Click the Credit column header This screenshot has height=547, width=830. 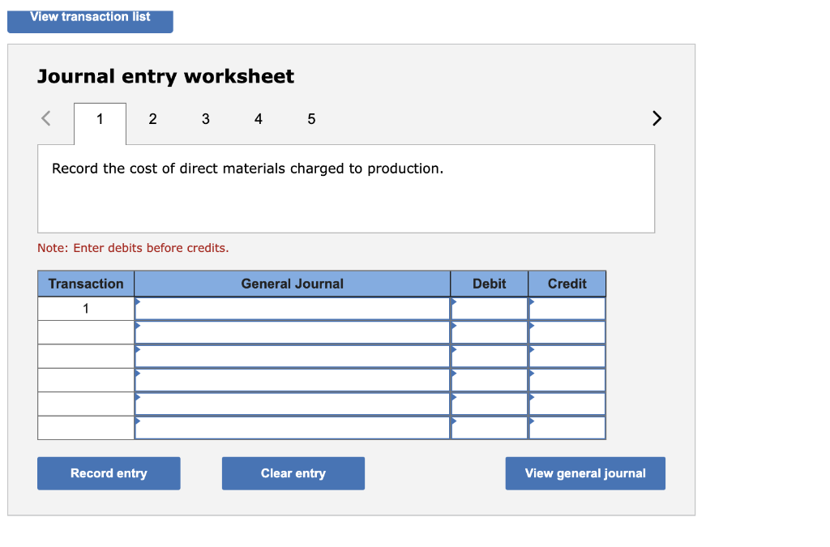click(x=567, y=284)
